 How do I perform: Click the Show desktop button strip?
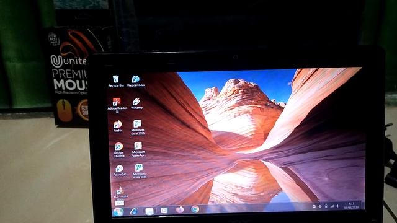[362, 205]
